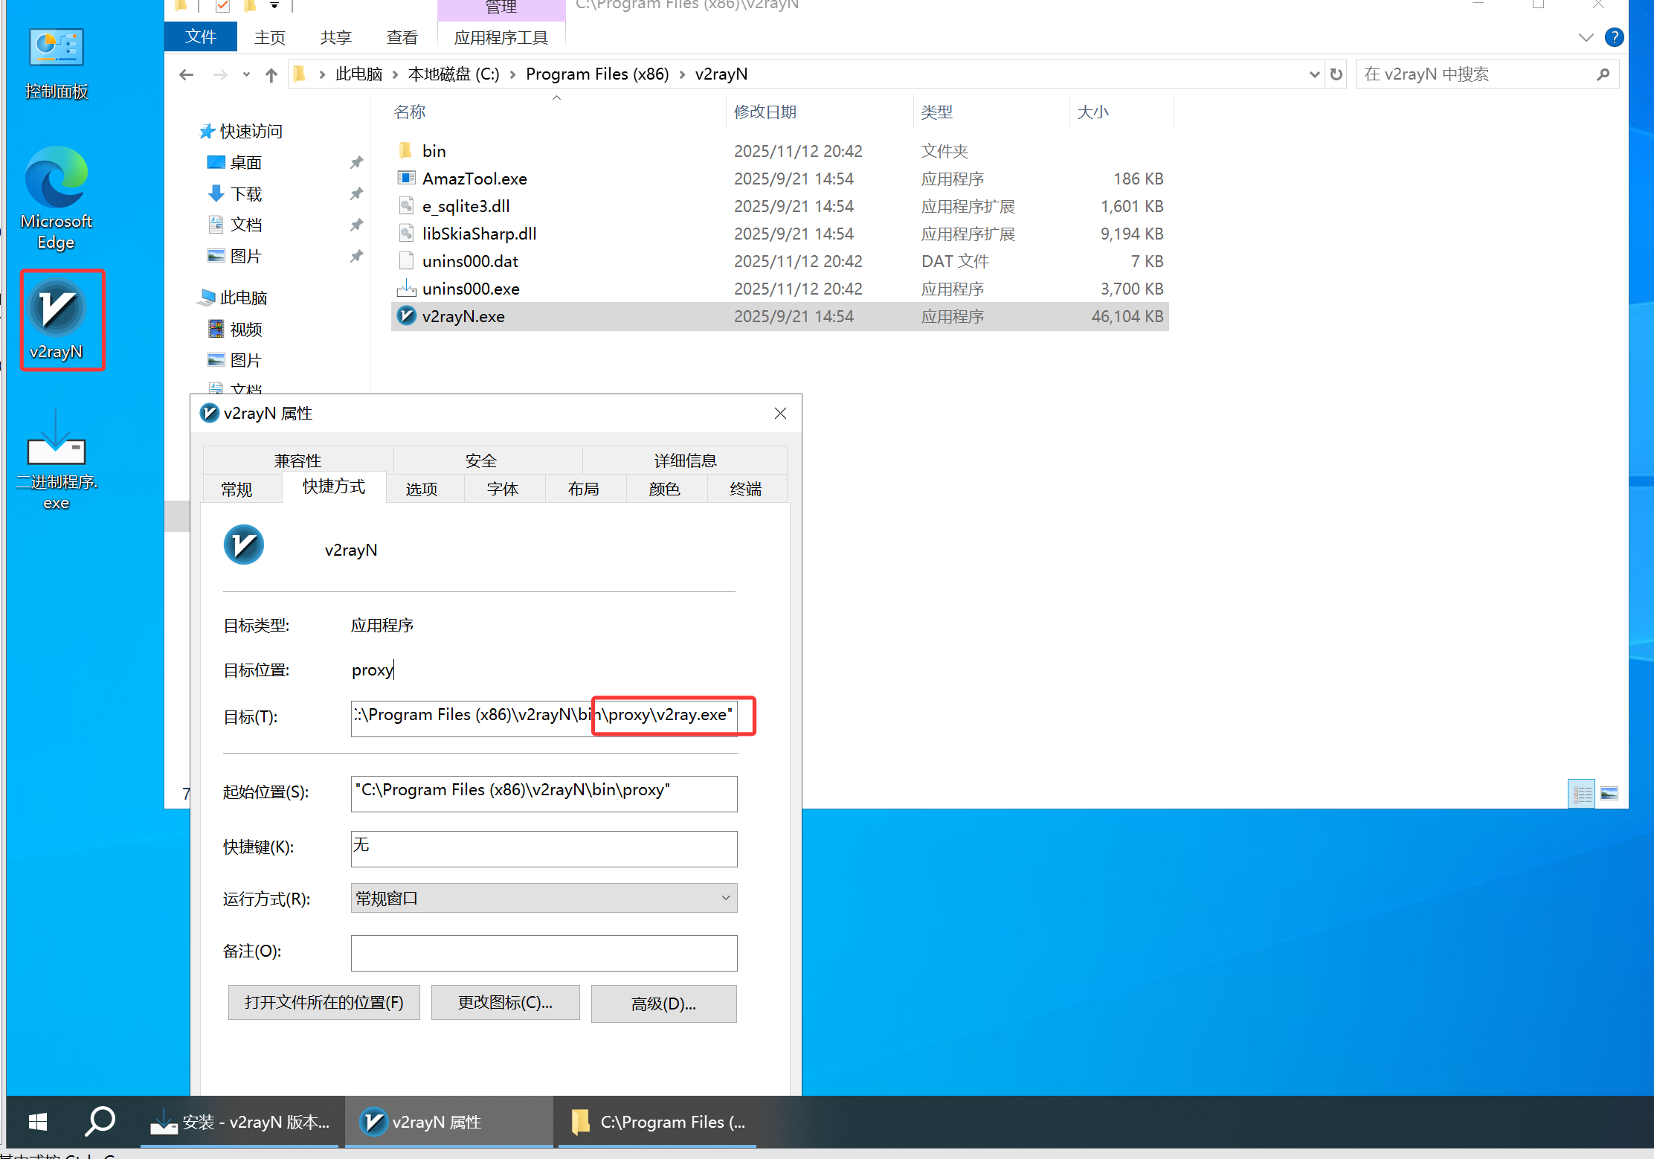This screenshot has width=1654, height=1159.
Task: Click the Windows Start button
Action: (37, 1121)
